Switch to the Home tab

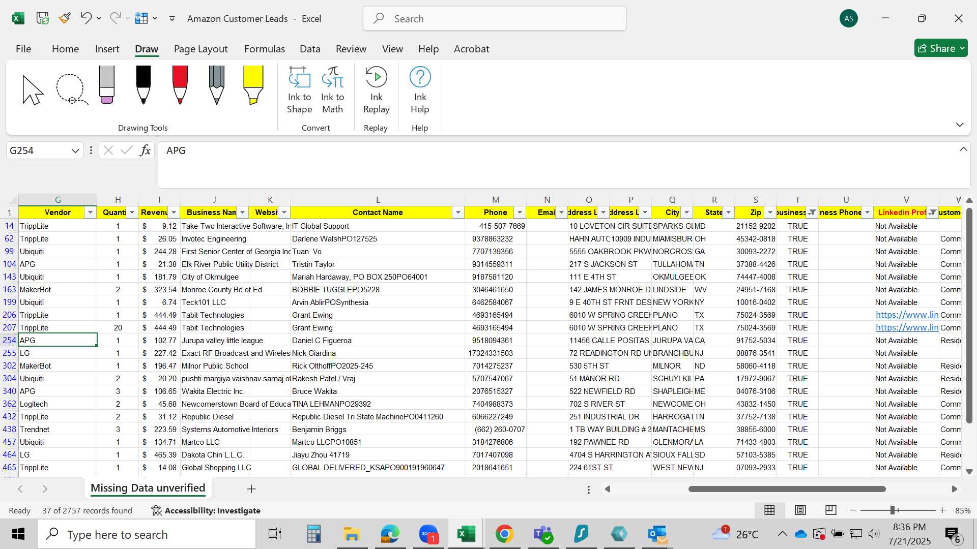(65, 49)
